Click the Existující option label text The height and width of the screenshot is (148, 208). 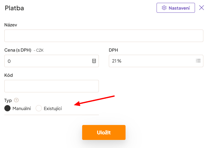tap(53, 109)
